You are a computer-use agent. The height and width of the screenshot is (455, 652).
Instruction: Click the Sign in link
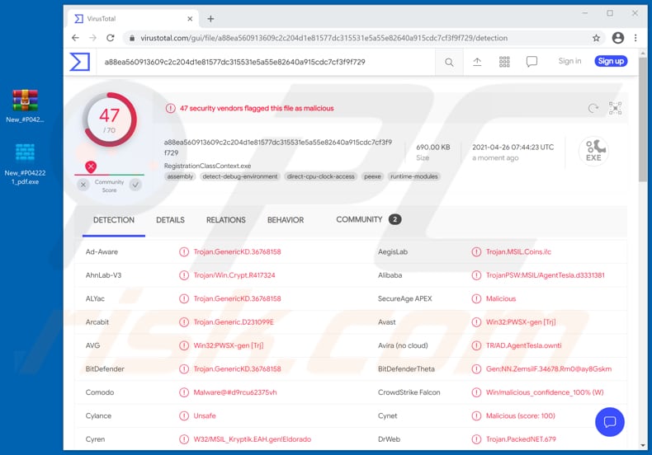(x=569, y=61)
